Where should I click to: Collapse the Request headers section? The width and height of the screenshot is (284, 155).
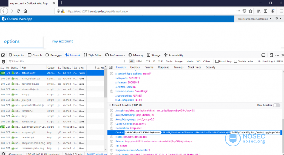tap(110, 105)
